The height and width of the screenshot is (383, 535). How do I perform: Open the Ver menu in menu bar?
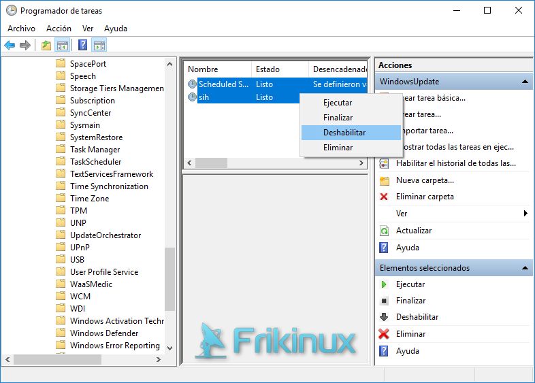point(88,29)
